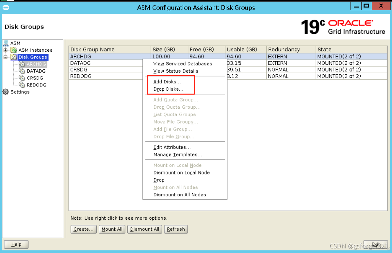
Task: Click the REDODG disk icon in tree
Action: (22, 85)
